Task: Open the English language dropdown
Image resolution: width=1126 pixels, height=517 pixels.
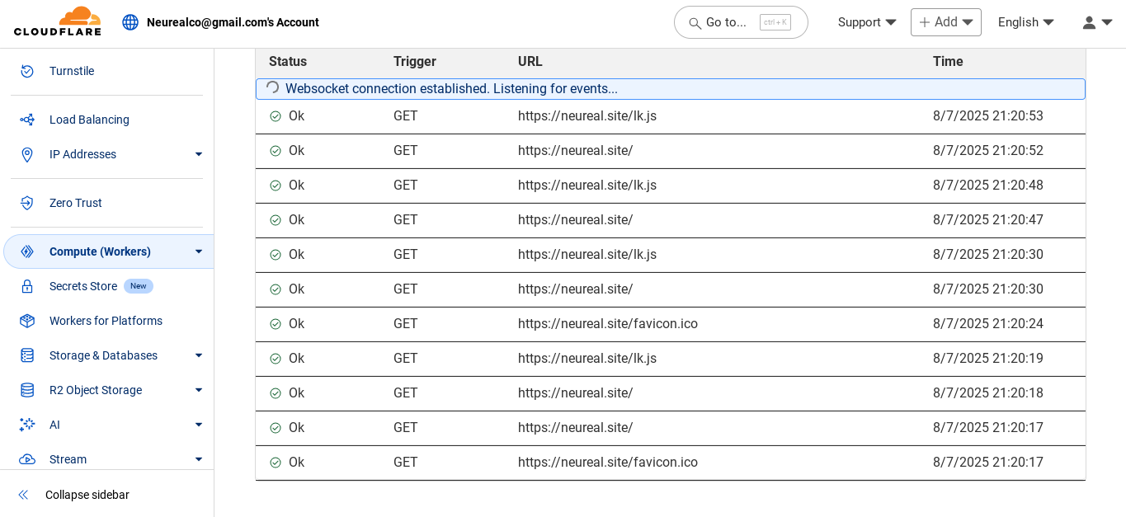Action: (x=1025, y=22)
